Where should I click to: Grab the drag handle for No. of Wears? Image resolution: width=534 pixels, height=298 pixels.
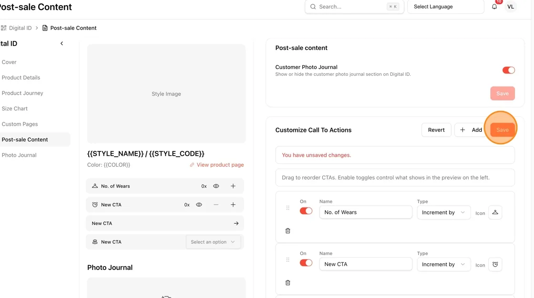tap(288, 208)
